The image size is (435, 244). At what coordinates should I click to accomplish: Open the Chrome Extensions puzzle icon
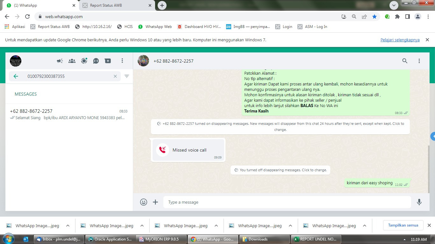(x=397, y=17)
